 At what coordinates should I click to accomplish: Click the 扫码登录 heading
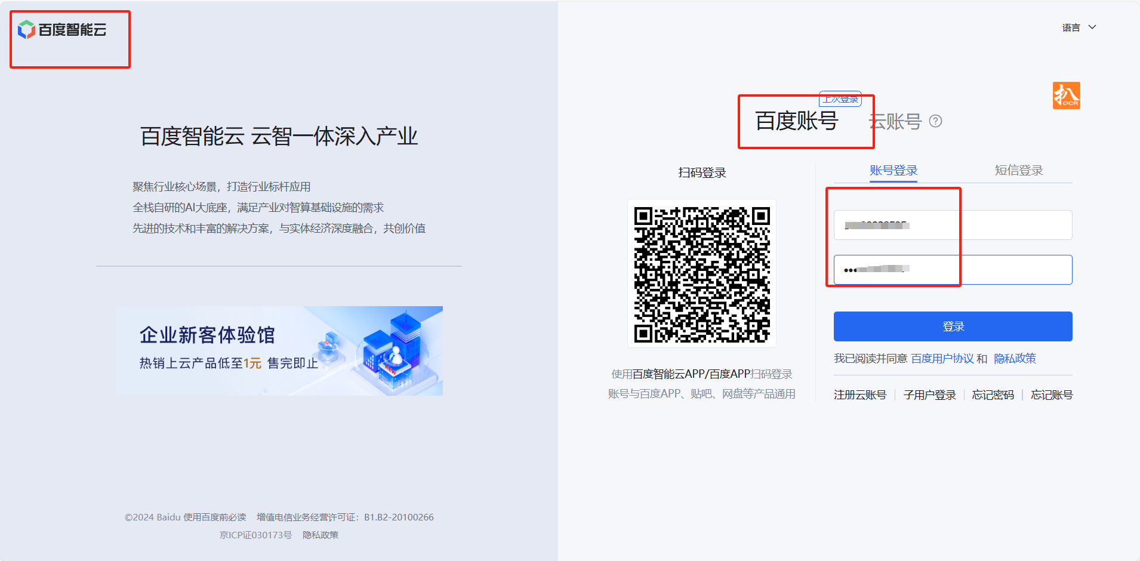(x=702, y=173)
